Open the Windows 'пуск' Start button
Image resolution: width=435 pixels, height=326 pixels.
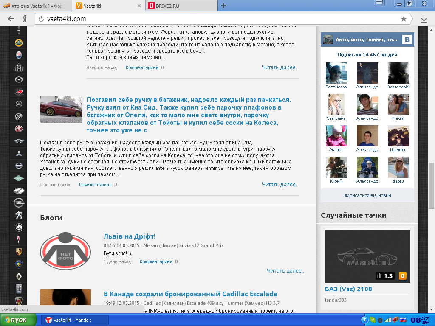tap(18, 320)
